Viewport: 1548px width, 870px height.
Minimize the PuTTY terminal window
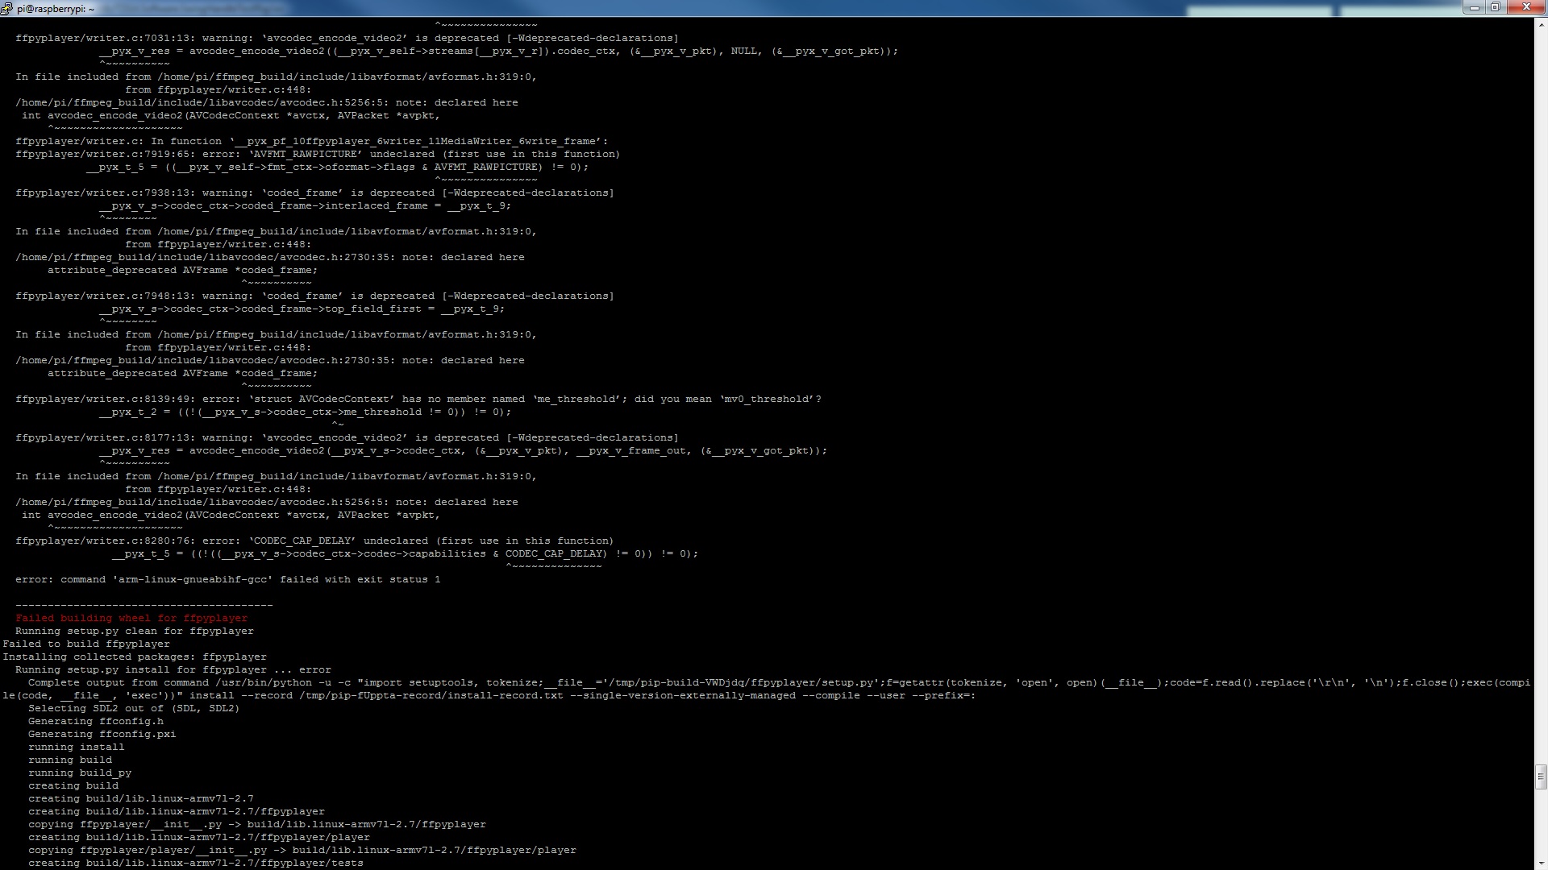1474,7
